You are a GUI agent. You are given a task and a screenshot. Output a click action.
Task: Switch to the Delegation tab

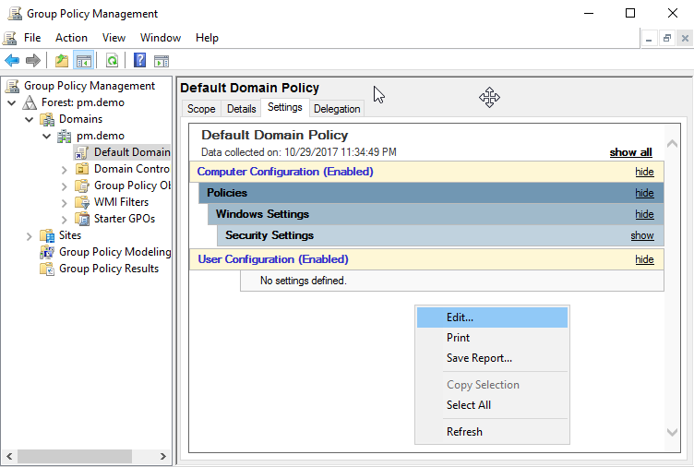point(337,109)
